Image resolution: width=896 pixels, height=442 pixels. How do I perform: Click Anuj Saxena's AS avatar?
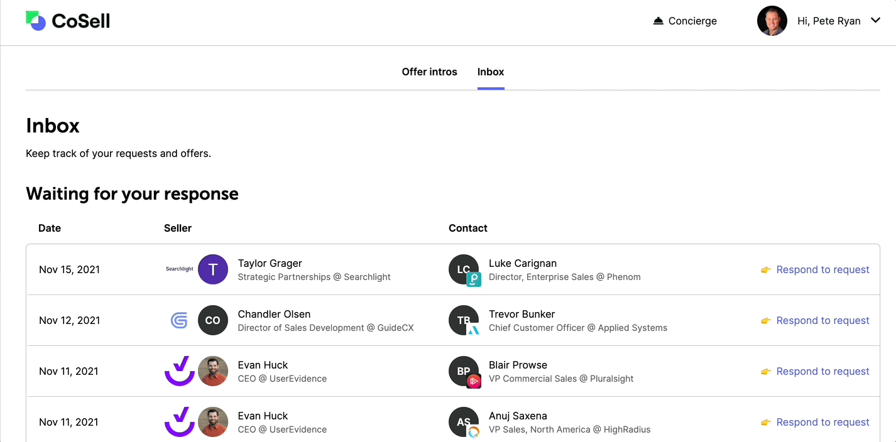[464, 422]
